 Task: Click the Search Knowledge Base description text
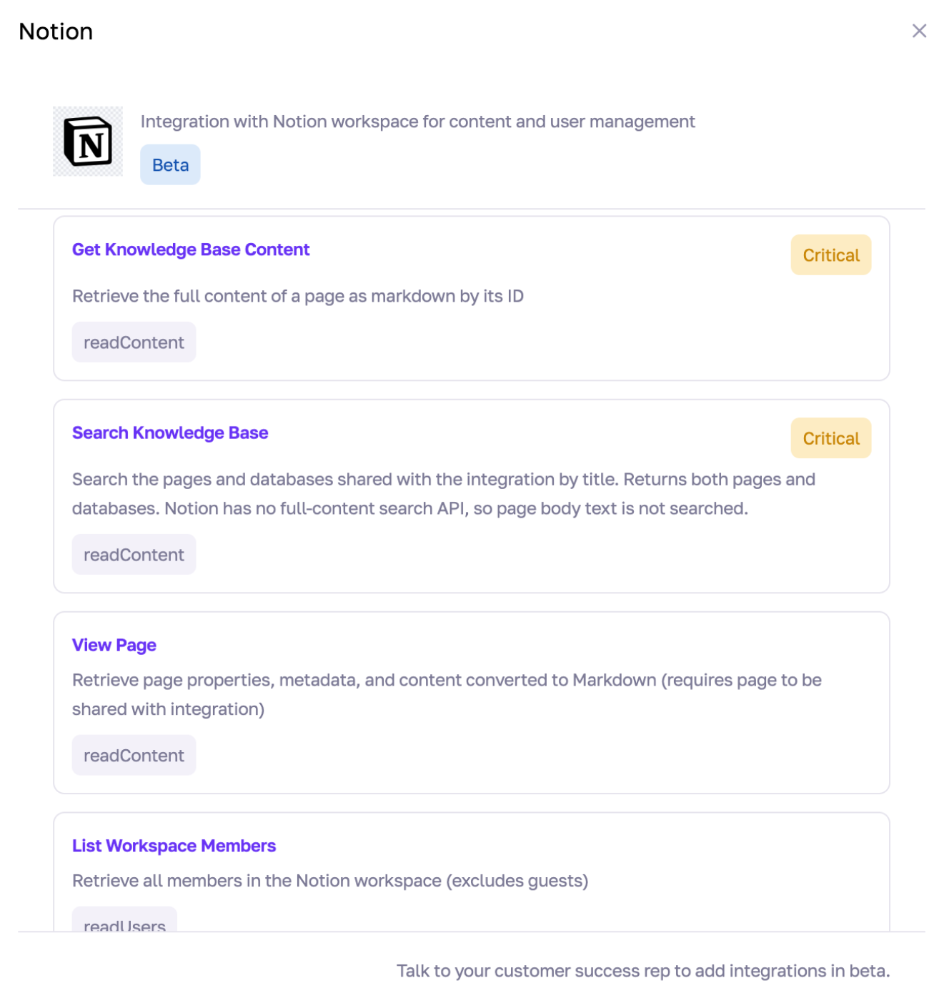(x=444, y=494)
